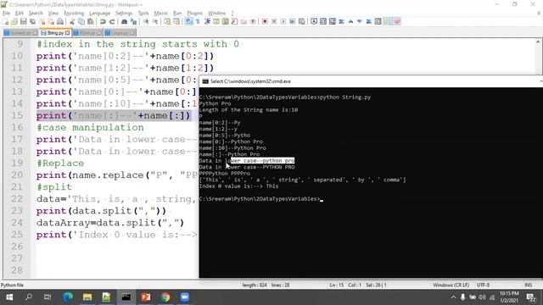Open the Edit menu

(x=19, y=14)
